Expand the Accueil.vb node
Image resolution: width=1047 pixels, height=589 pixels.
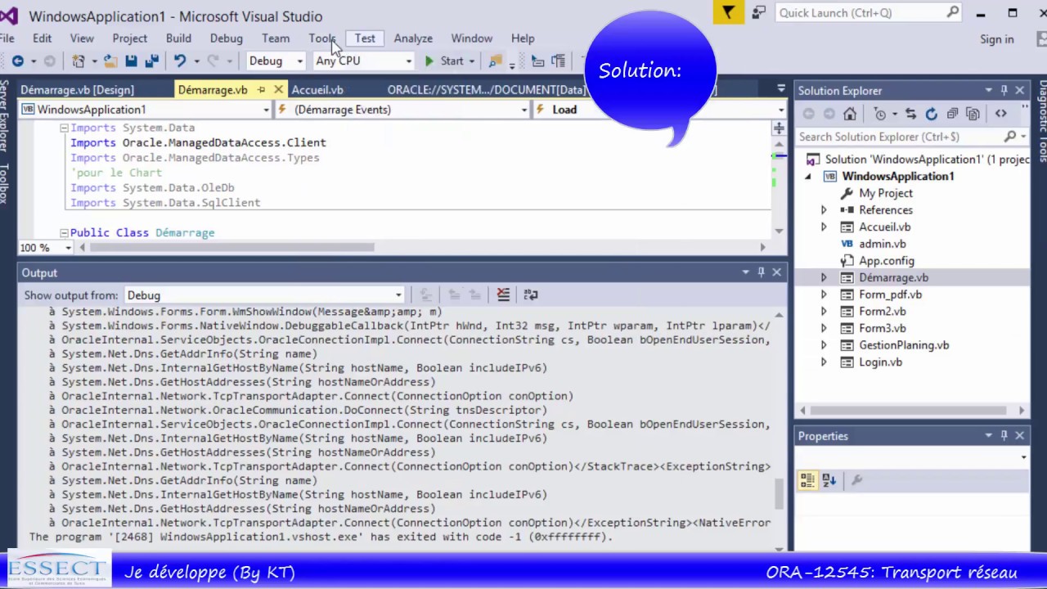(x=824, y=227)
